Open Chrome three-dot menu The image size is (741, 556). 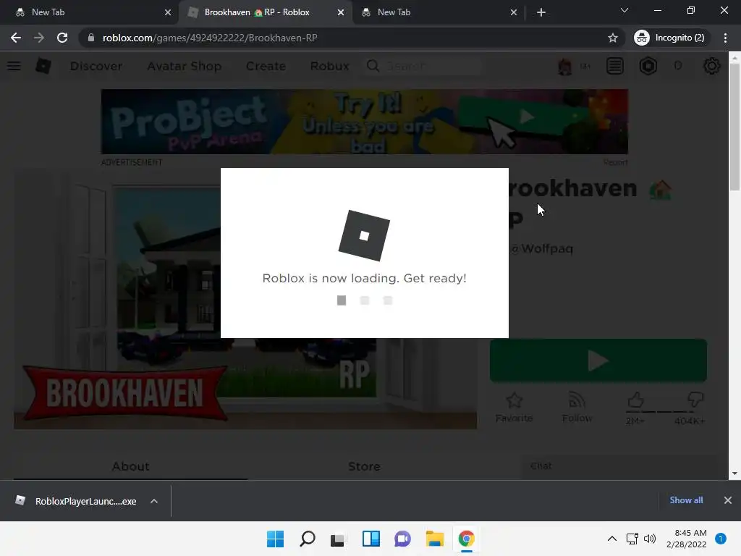[x=725, y=38]
